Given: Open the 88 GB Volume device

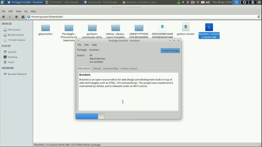Looking at the screenshot, I should click(16, 35).
